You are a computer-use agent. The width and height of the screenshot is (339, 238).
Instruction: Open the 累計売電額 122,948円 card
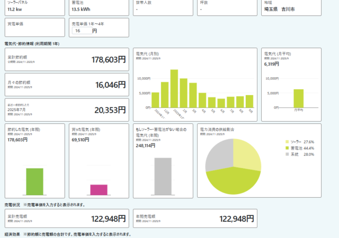[67, 218]
